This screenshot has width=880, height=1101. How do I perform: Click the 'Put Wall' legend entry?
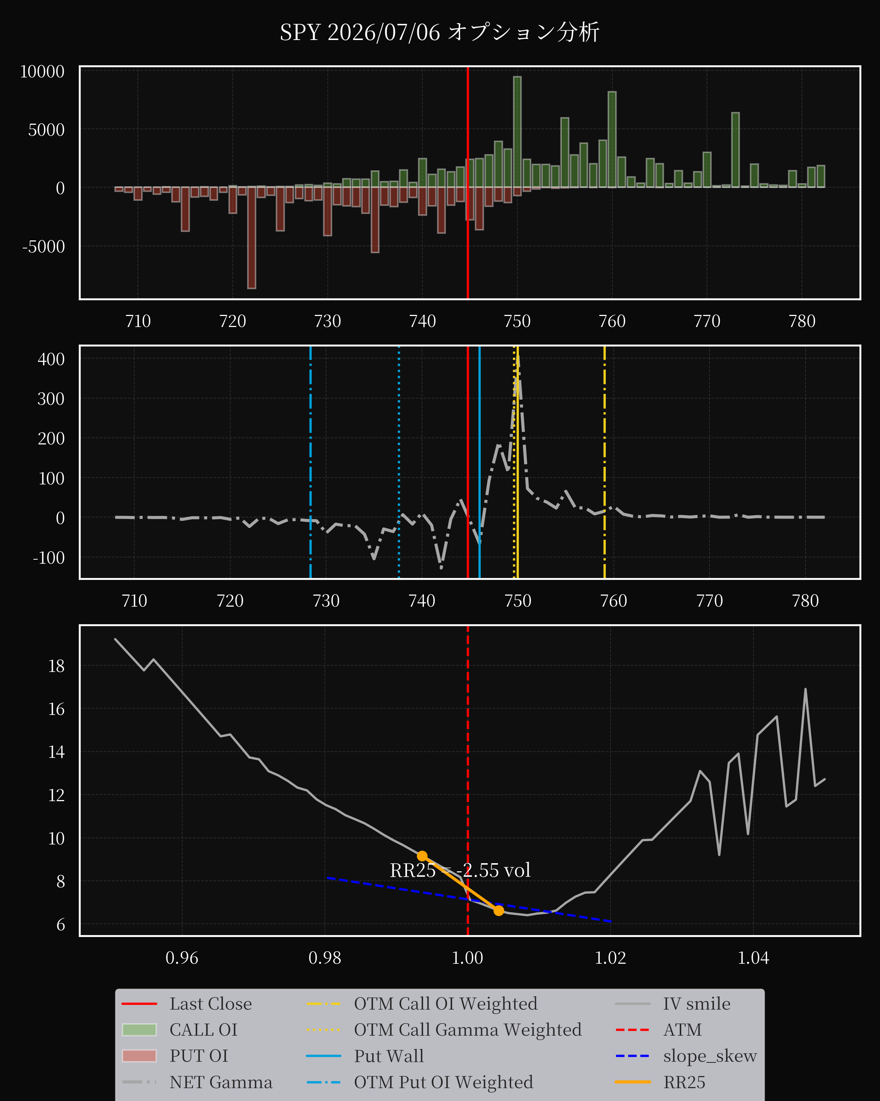[365, 1056]
